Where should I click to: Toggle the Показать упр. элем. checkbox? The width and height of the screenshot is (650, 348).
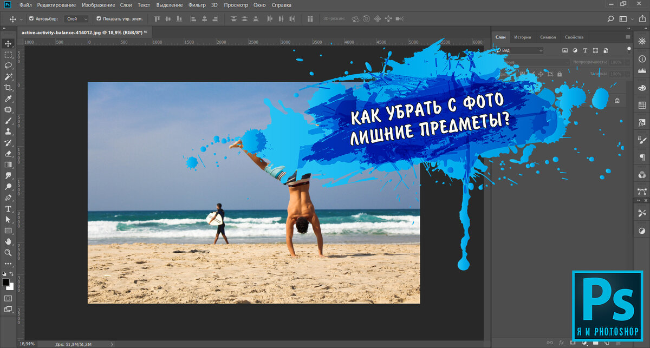(99, 18)
